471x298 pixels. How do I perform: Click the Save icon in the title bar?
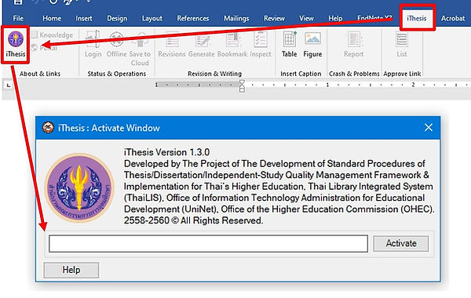tap(18, 2)
